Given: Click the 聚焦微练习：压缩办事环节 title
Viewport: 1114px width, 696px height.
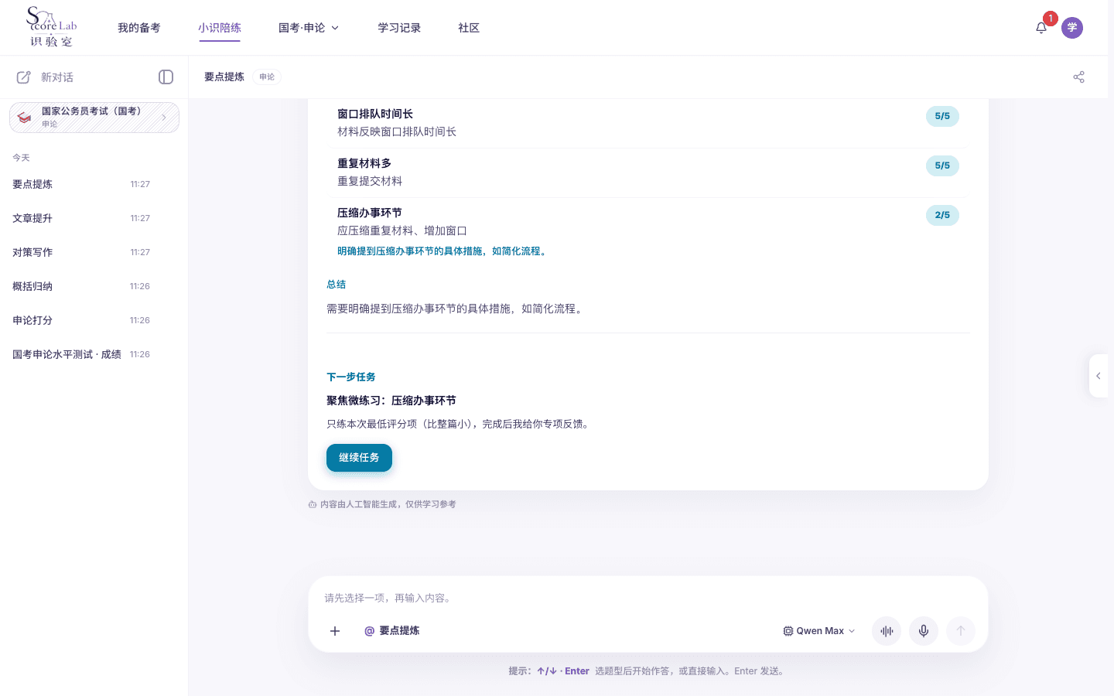Looking at the screenshot, I should [x=391, y=401].
